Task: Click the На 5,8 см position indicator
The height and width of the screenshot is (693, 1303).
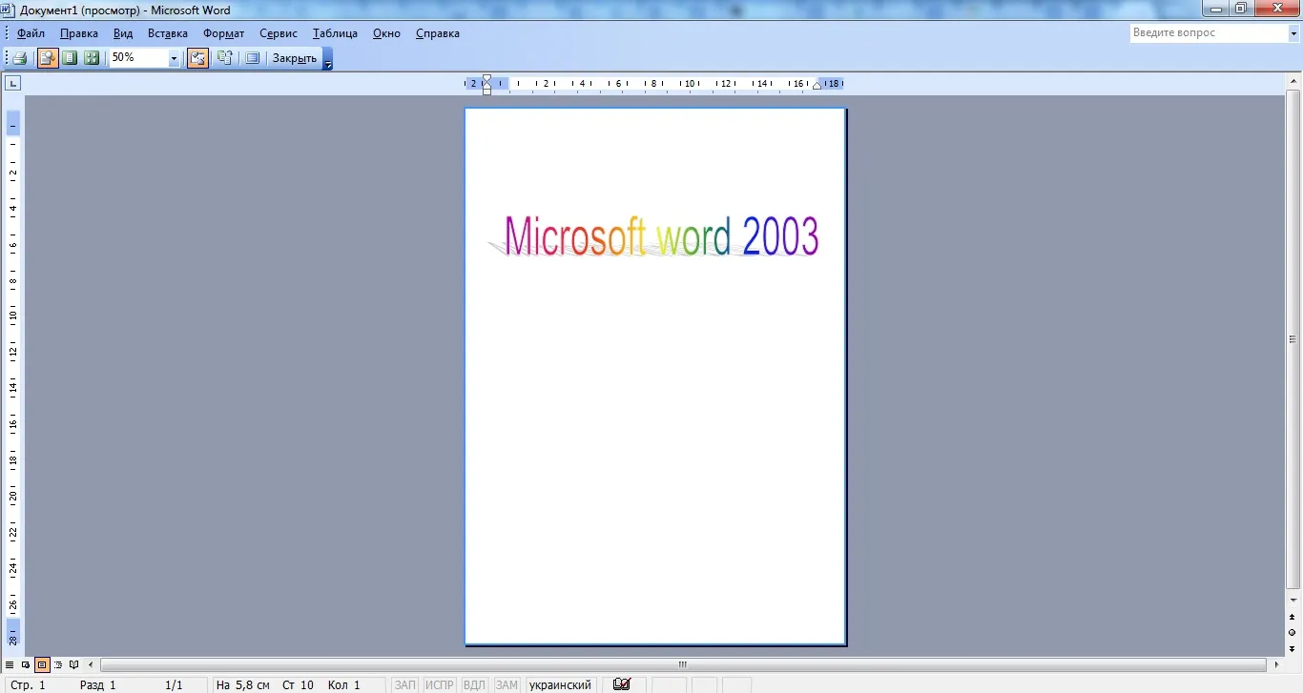Action: [242, 684]
